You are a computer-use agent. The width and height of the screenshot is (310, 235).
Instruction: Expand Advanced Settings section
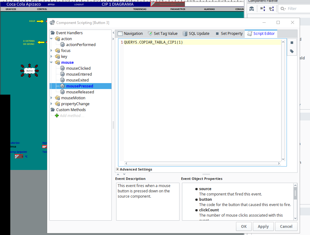coord(117,169)
